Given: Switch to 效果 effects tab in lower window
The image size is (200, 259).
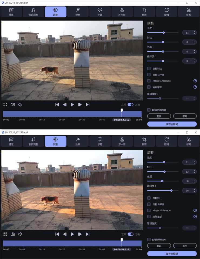Looking at the screenshot, I should point(78,141).
